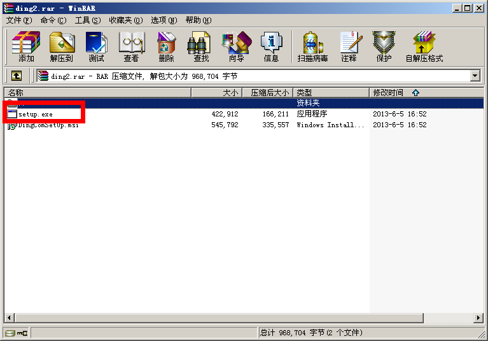Click the Add (添加) toolbar icon
Viewport: 488px width, 341px height.
(x=26, y=46)
